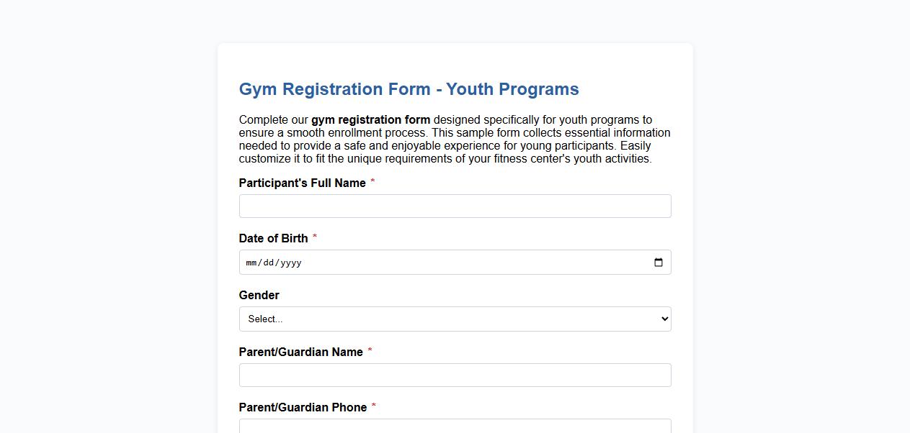Click the mm segment of the date input
Image resolution: width=910 pixels, height=433 pixels.
[x=251, y=263]
